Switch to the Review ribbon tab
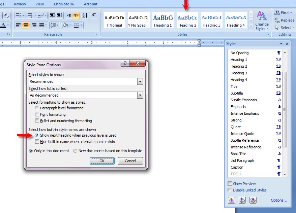 point(20,4)
